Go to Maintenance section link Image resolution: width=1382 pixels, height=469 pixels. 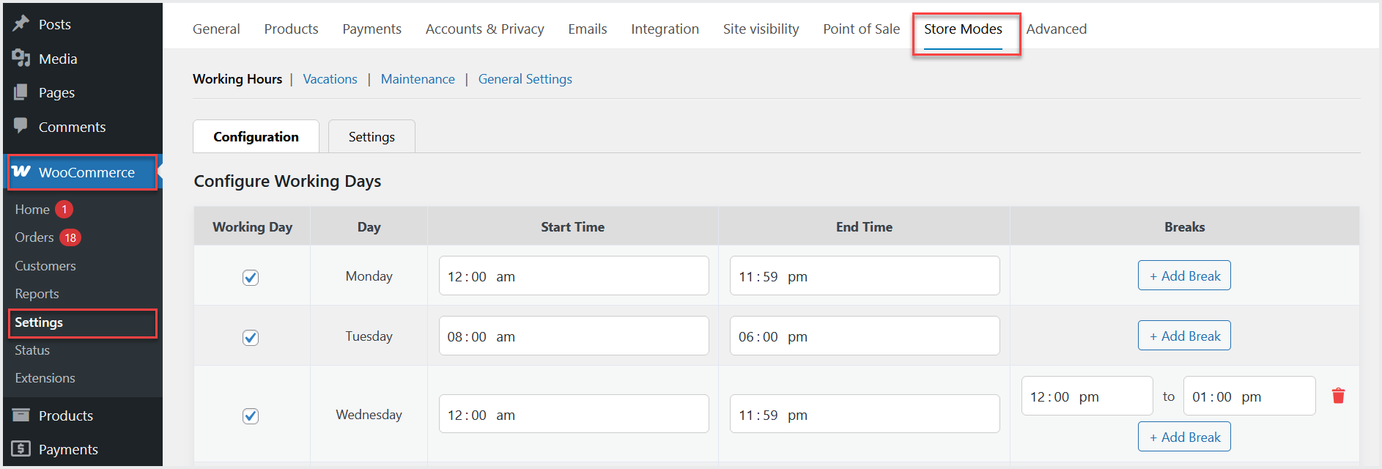tap(418, 79)
